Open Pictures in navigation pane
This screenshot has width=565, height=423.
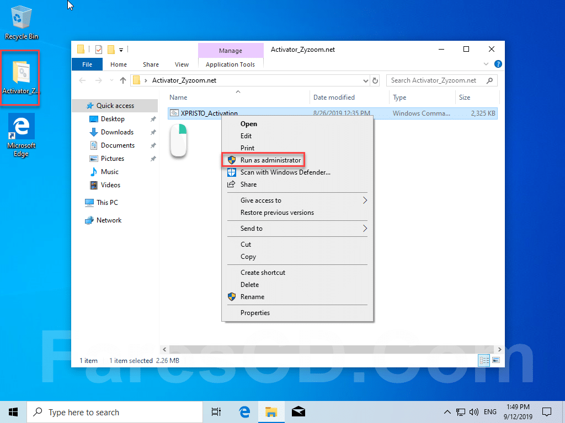113,159
